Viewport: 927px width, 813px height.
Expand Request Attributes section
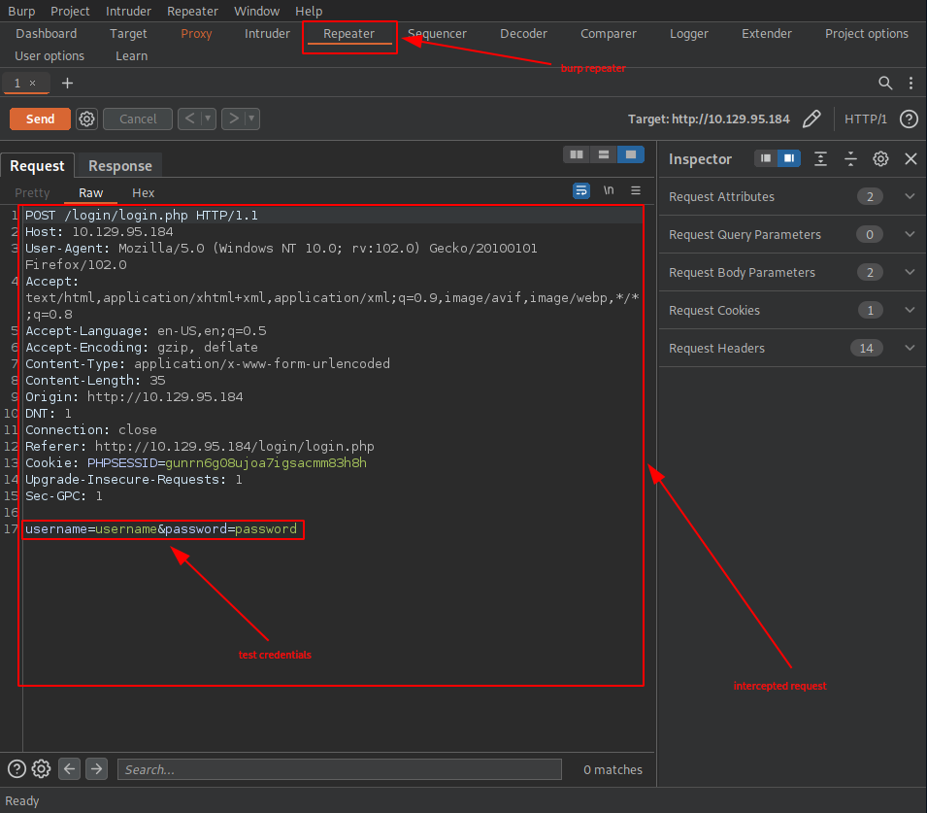click(910, 196)
